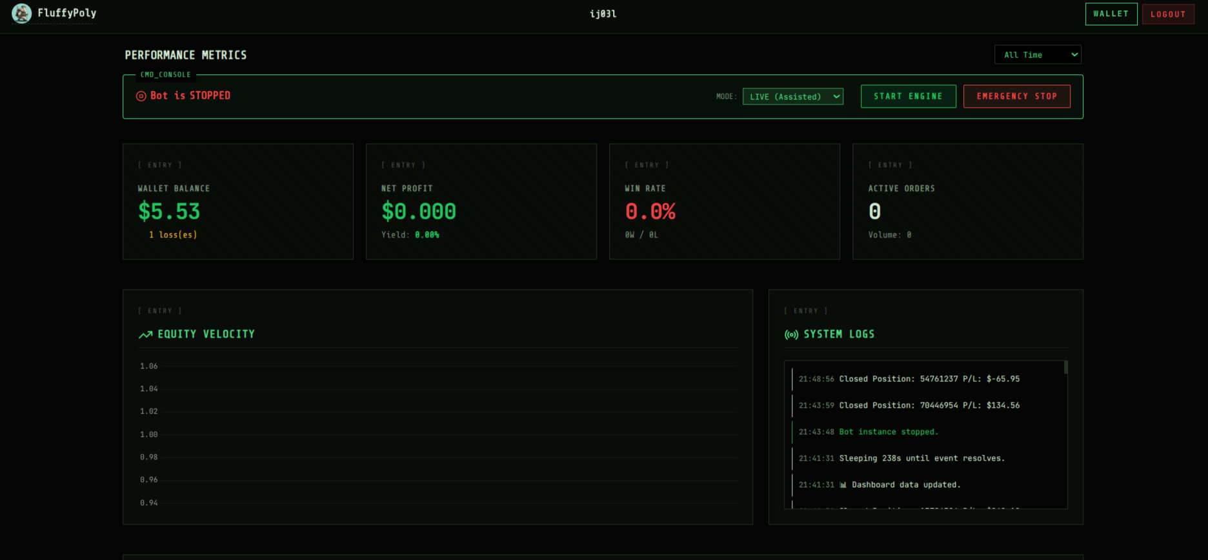Click the NET PROFIT card label
This screenshot has width=1208, height=560.
click(407, 188)
